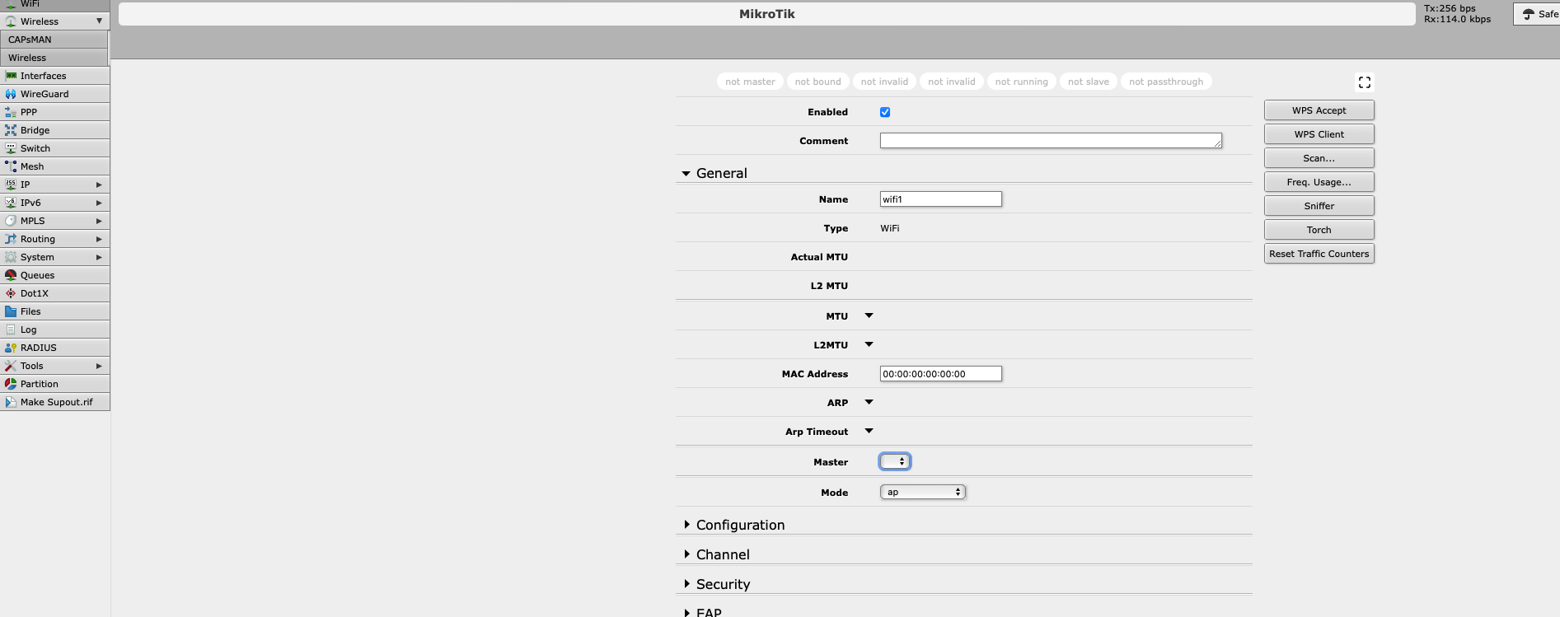Click the 'not slave' status flag
Viewport: 1560px width, 617px height.
click(1089, 82)
